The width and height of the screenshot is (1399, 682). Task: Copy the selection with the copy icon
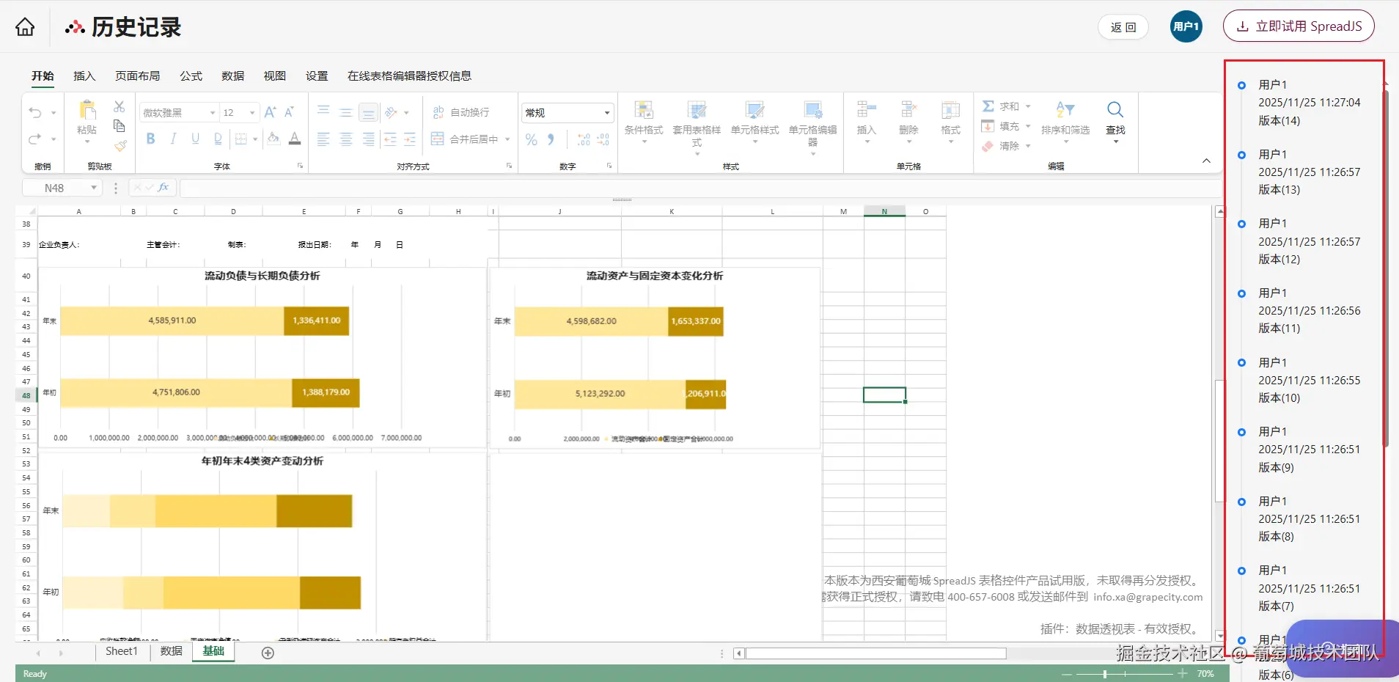[120, 126]
